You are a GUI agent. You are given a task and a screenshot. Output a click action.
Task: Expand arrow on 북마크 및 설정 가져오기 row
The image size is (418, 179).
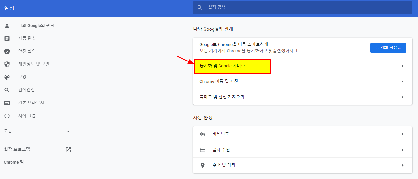point(403,97)
